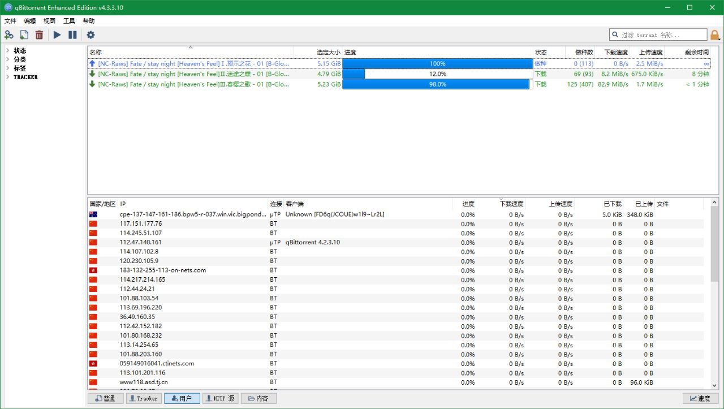Switch to the 内容 content tab
Screen dimensions: 724x409
pyautogui.click(x=258, y=398)
